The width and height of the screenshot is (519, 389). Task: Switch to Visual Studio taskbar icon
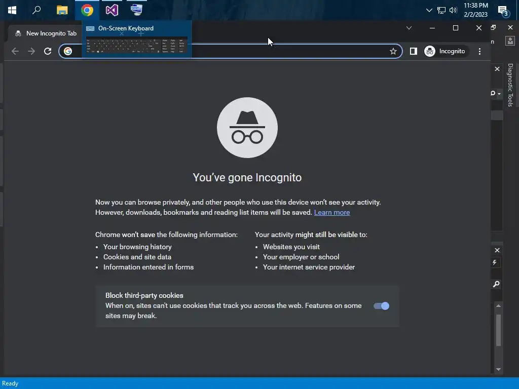112,10
